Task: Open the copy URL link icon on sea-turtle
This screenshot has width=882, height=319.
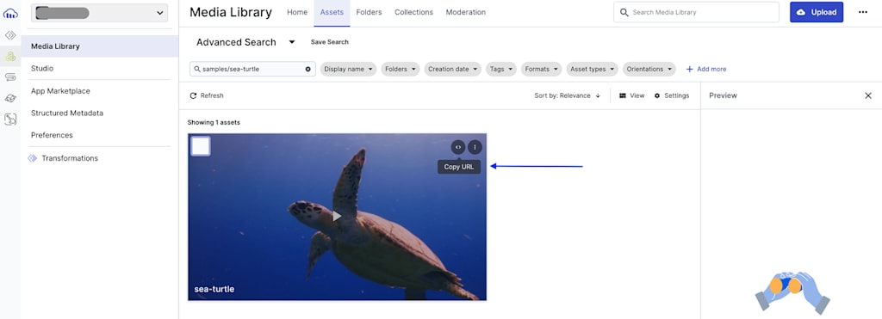Action: [458, 147]
